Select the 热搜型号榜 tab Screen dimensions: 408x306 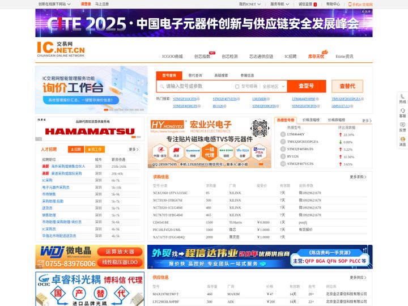pyautogui.click(x=286, y=120)
